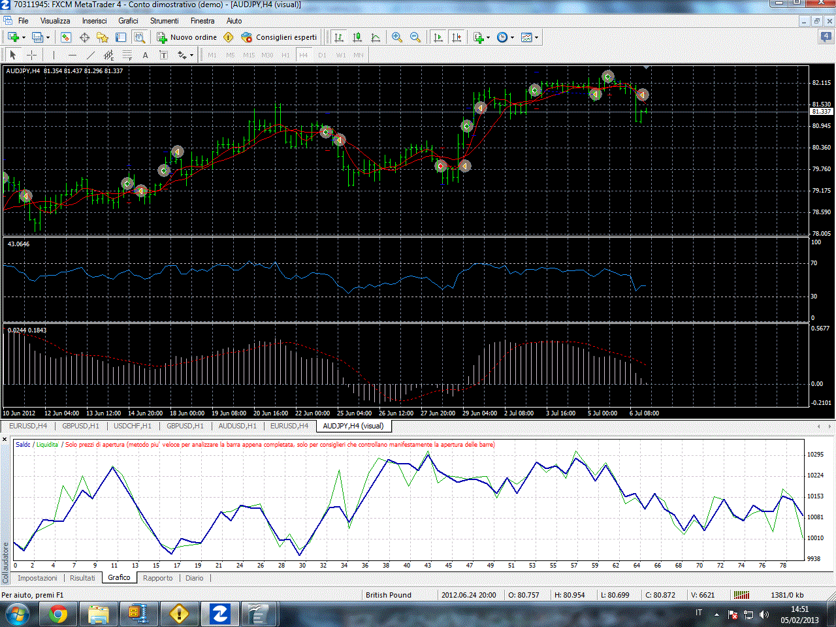Image resolution: width=836 pixels, height=627 pixels.
Task: Toggle Consiglieri esperti button
Action: [x=279, y=37]
